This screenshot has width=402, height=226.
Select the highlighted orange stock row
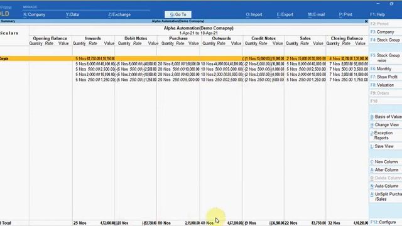click(x=184, y=58)
